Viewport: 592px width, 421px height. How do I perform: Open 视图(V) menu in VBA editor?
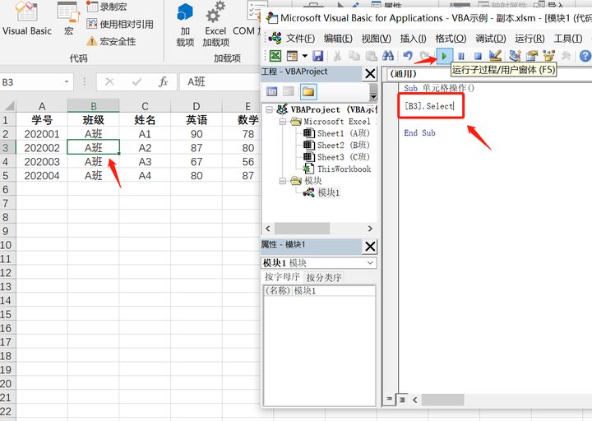point(376,39)
